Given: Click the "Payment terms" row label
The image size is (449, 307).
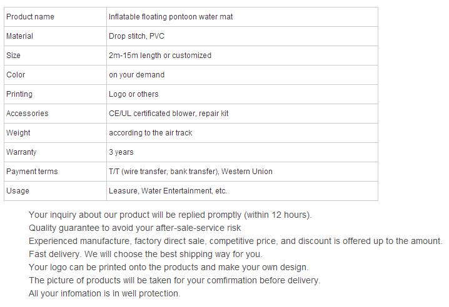Looking at the screenshot, I should 32,172.
